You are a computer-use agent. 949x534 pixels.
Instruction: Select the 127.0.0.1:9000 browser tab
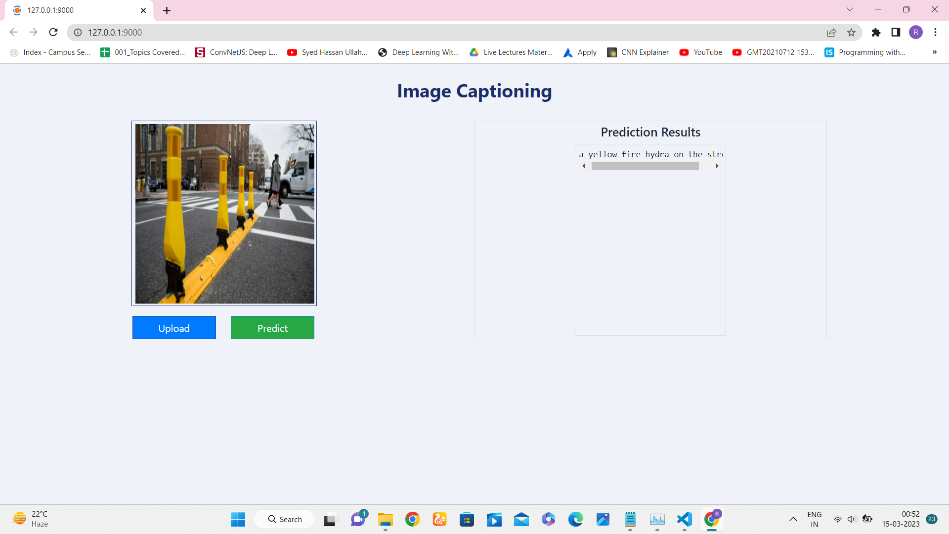[x=74, y=10]
